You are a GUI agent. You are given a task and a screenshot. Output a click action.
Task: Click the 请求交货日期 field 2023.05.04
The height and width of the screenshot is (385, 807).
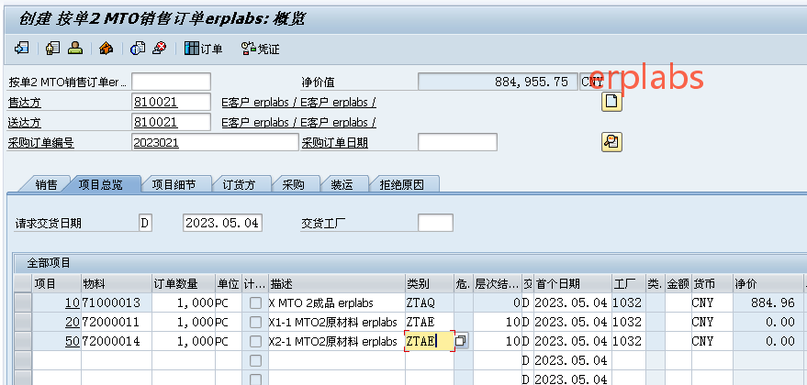(x=222, y=223)
